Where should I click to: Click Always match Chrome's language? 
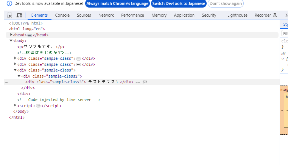pos(117,3)
